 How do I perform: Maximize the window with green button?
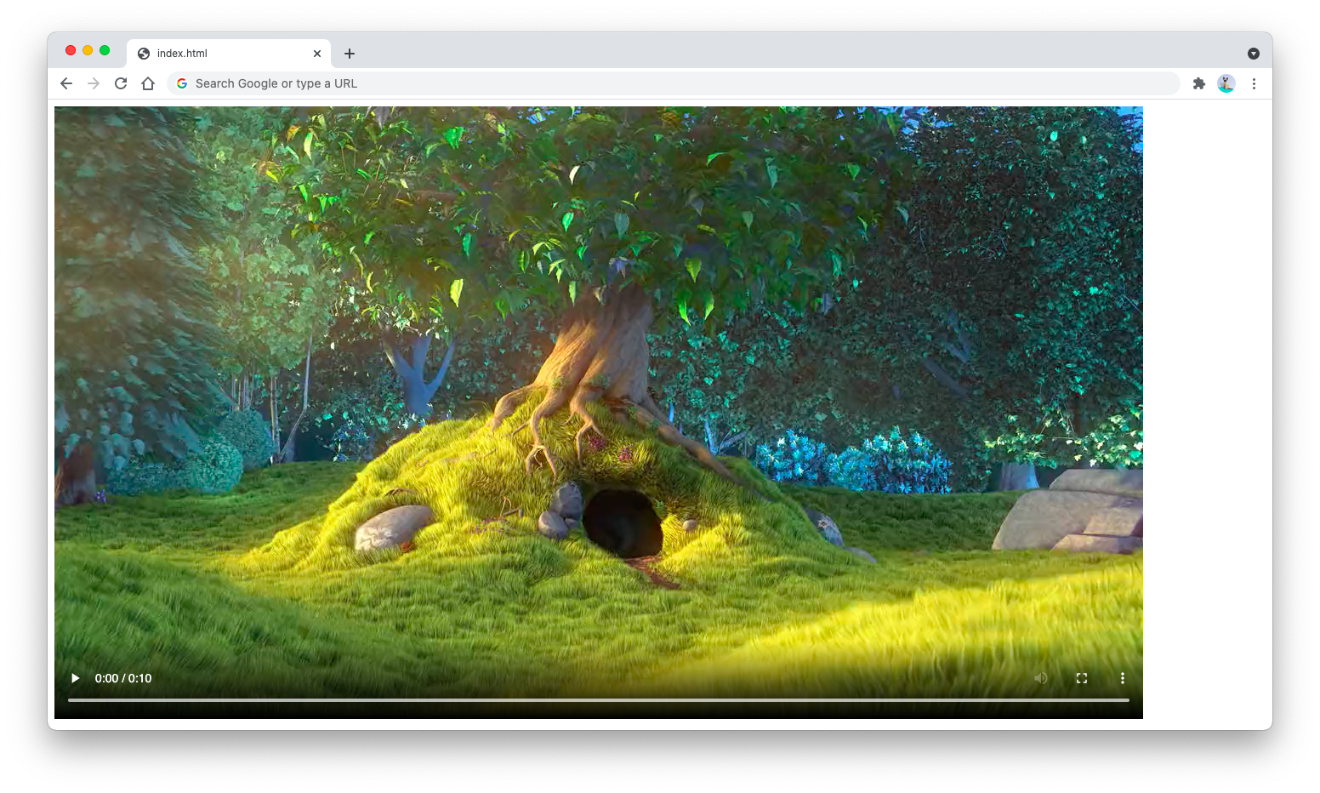pos(105,50)
